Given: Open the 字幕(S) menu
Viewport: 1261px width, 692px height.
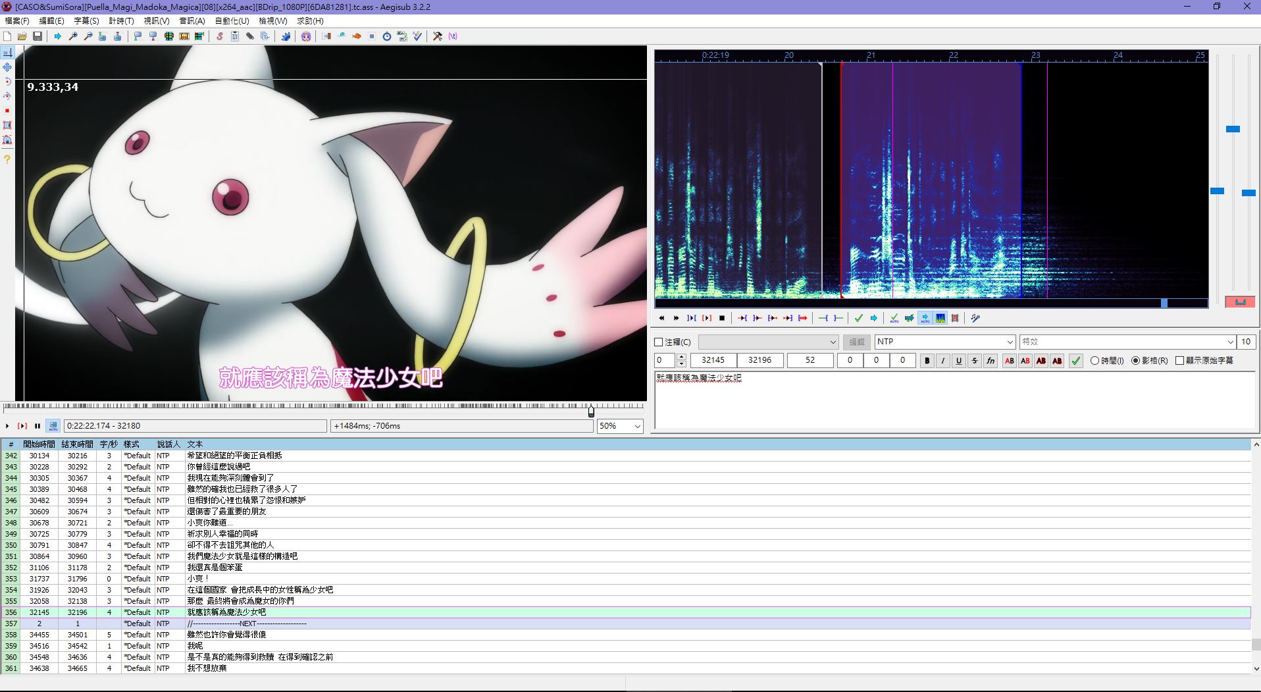Looking at the screenshot, I should click(x=86, y=21).
